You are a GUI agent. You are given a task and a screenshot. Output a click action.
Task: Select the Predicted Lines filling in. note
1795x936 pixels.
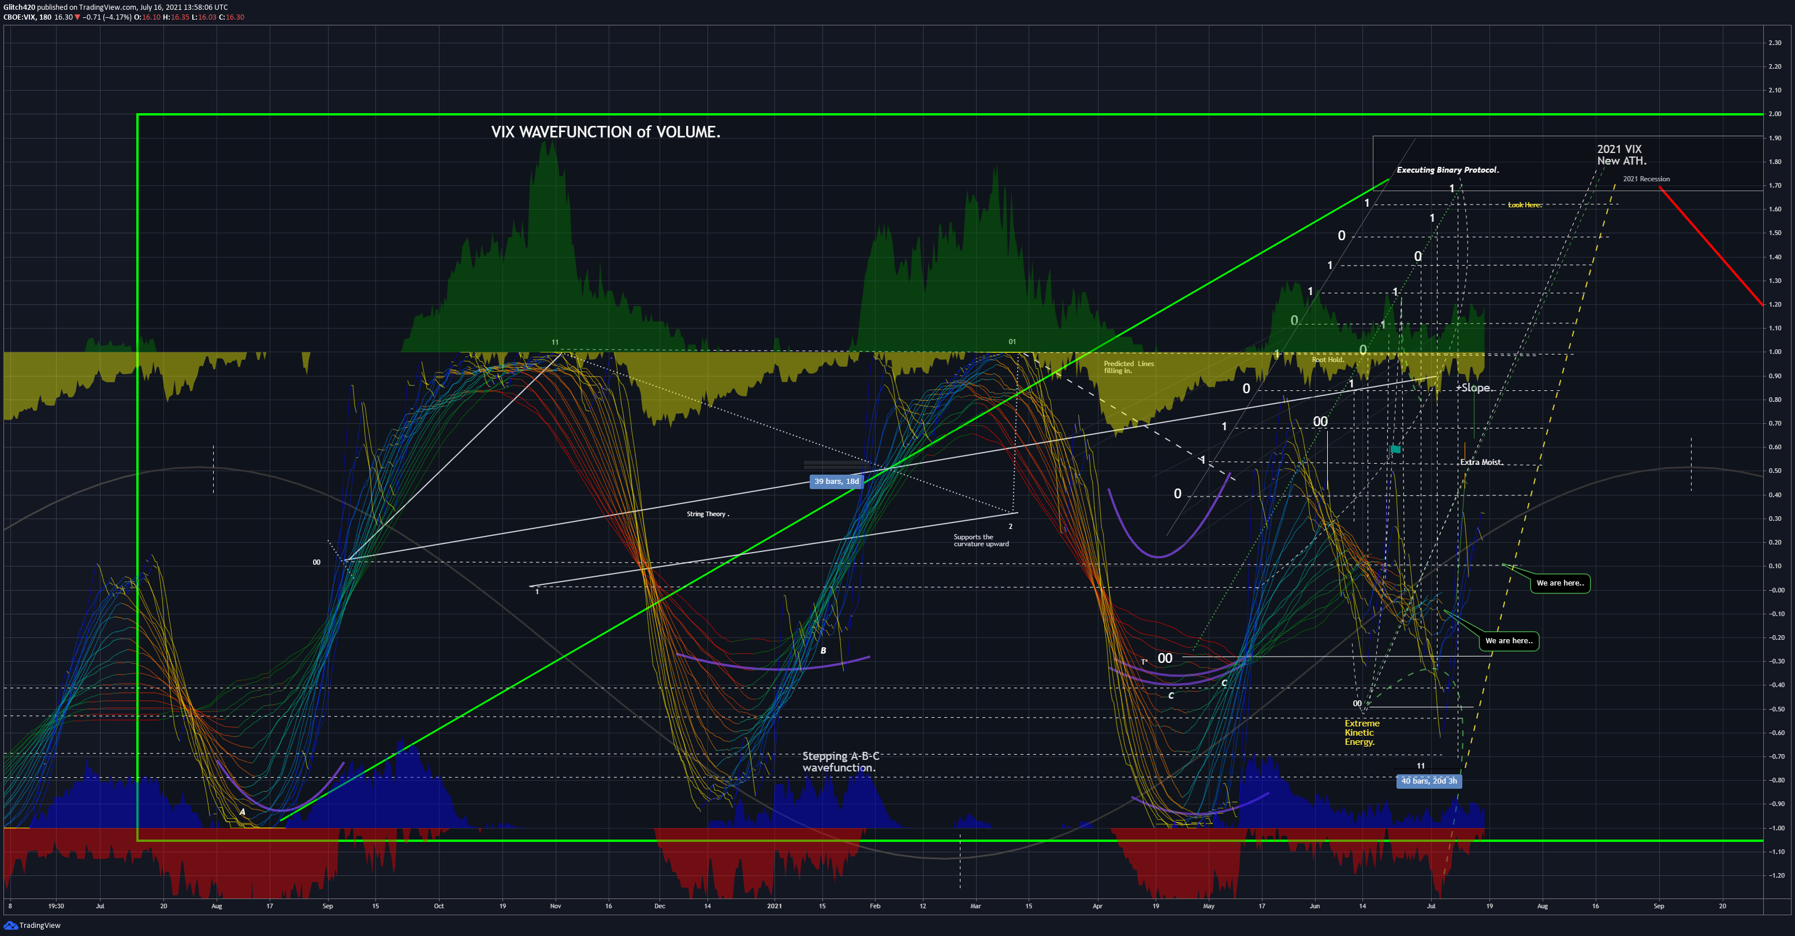click(1128, 367)
